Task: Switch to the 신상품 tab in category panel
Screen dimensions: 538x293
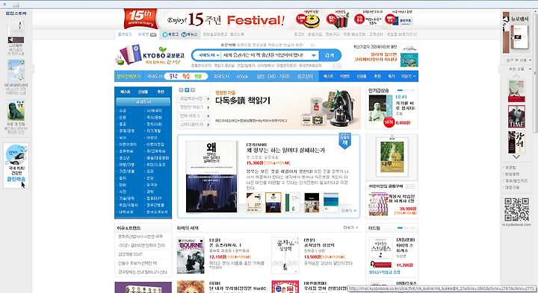Action: (x=143, y=92)
